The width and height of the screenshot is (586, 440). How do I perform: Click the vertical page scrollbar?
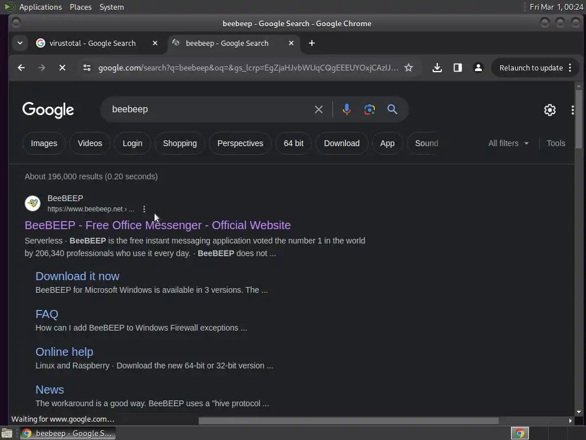click(x=579, y=119)
